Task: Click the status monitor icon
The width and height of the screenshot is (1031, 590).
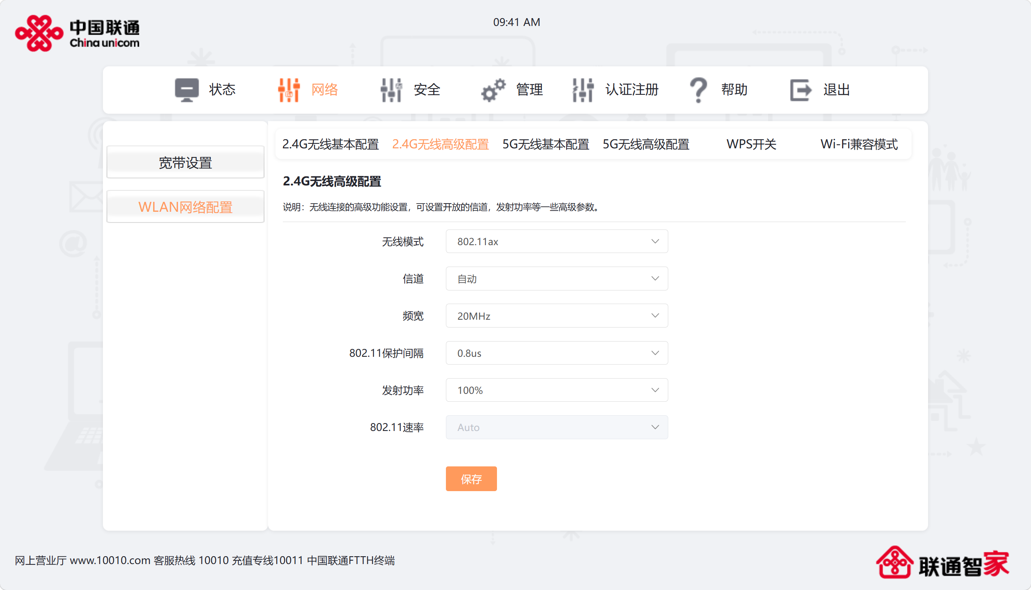Action: pyautogui.click(x=187, y=89)
